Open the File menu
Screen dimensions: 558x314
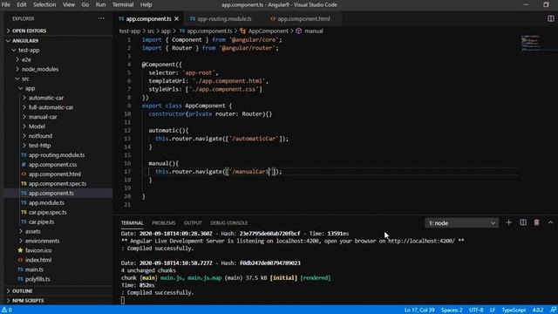6,4
